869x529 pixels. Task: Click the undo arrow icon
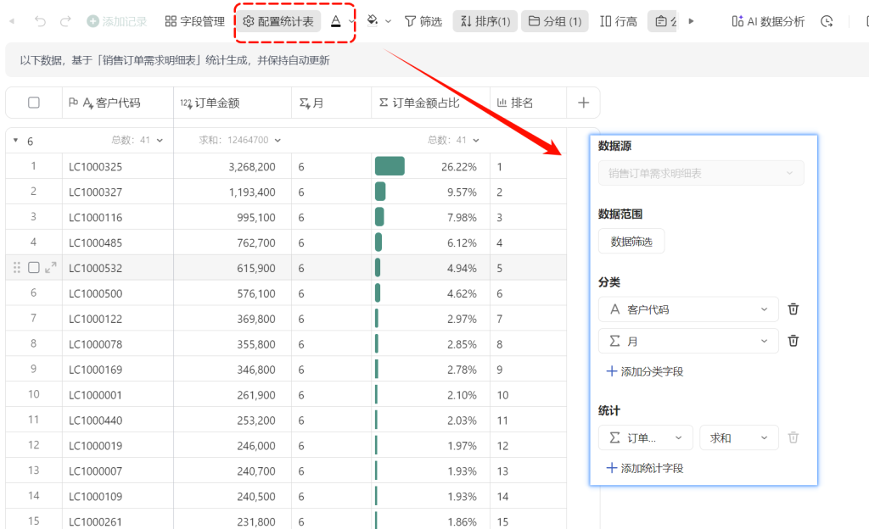(40, 21)
